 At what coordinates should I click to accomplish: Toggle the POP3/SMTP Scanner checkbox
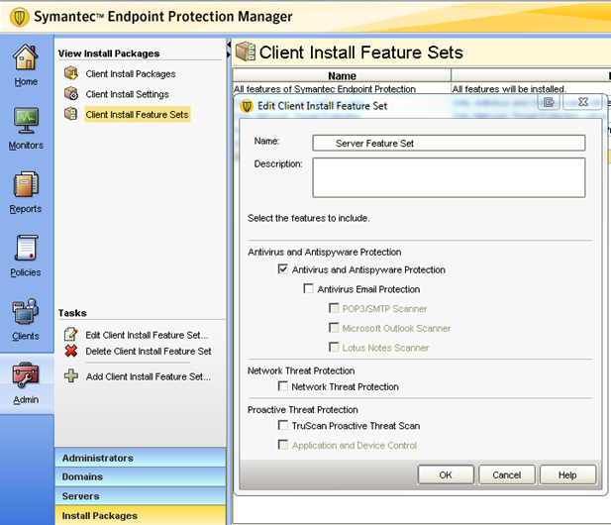pyautogui.click(x=334, y=308)
